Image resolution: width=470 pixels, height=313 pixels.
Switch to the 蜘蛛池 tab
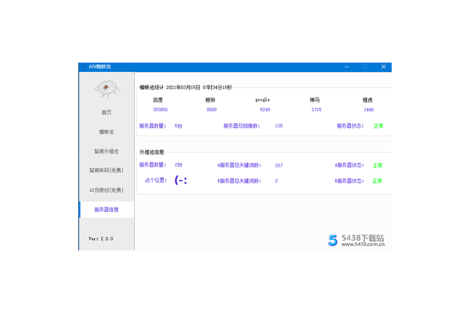tap(107, 131)
